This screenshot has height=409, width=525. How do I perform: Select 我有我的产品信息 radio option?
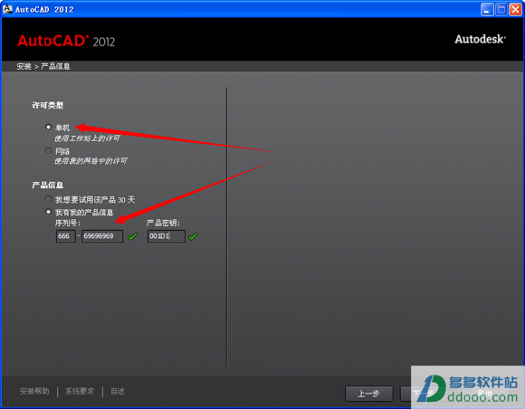click(x=49, y=212)
